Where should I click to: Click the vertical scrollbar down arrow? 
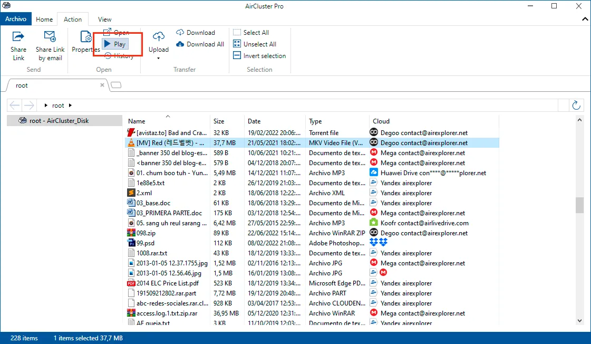coord(579,321)
